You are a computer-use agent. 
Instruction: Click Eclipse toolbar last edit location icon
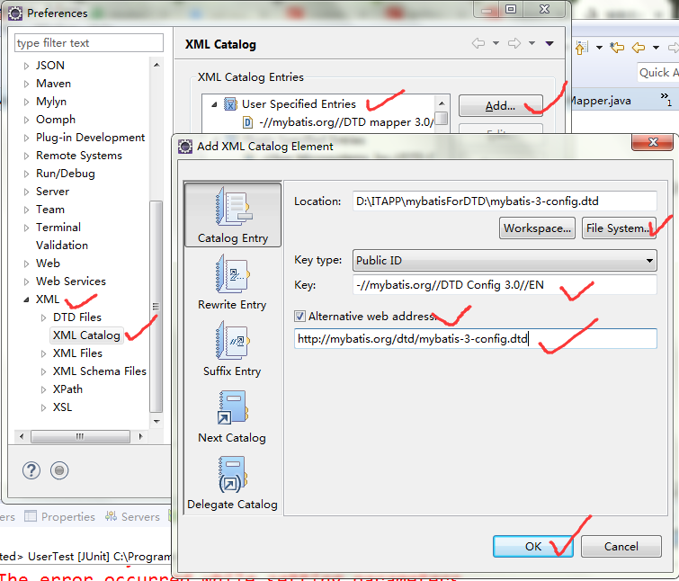pos(617,47)
